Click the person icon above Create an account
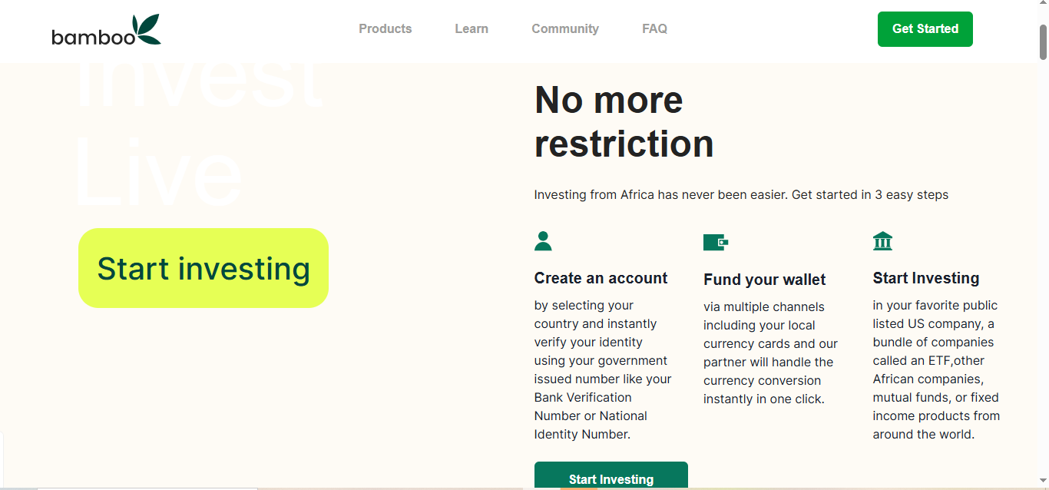 (x=543, y=241)
